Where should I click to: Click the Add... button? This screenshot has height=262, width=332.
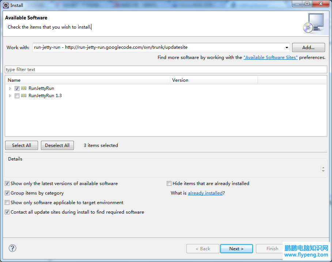pyautogui.click(x=309, y=48)
